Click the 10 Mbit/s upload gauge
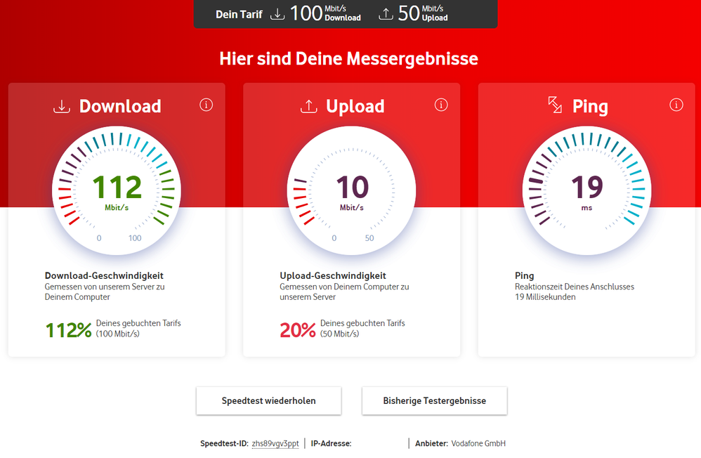The image size is (701, 458). click(x=351, y=190)
